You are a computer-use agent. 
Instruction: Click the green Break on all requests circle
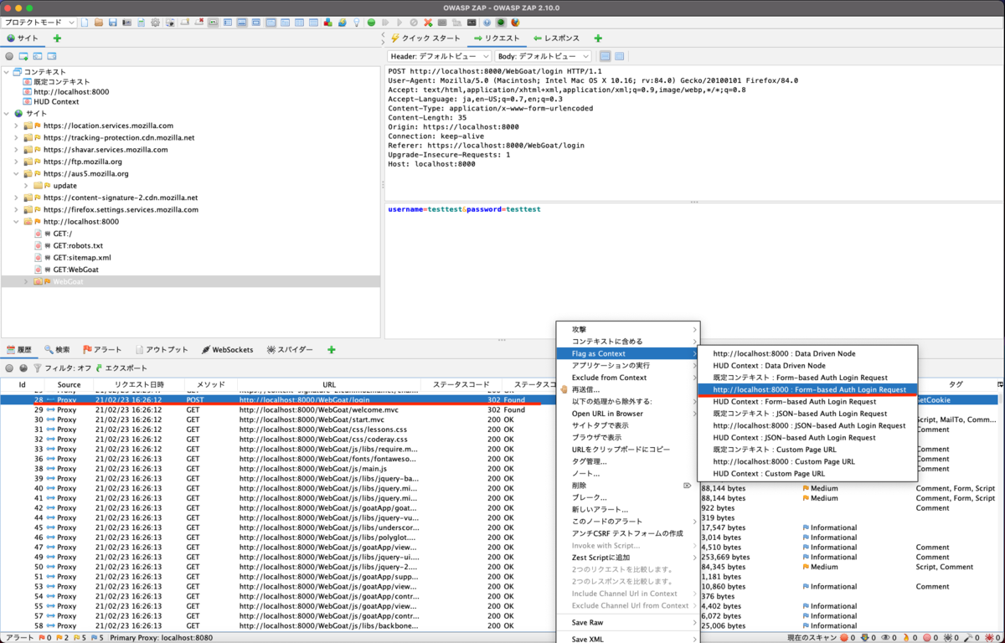tap(373, 23)
